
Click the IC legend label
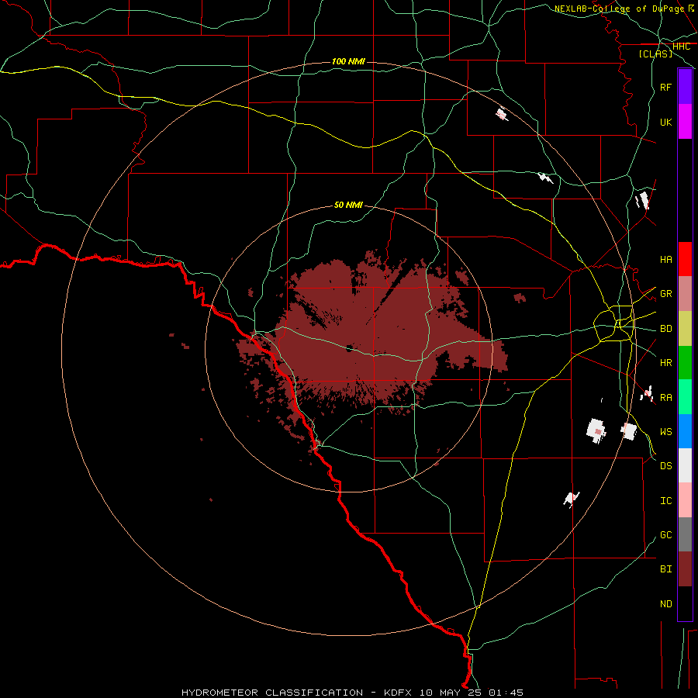[x=666, y=501]
